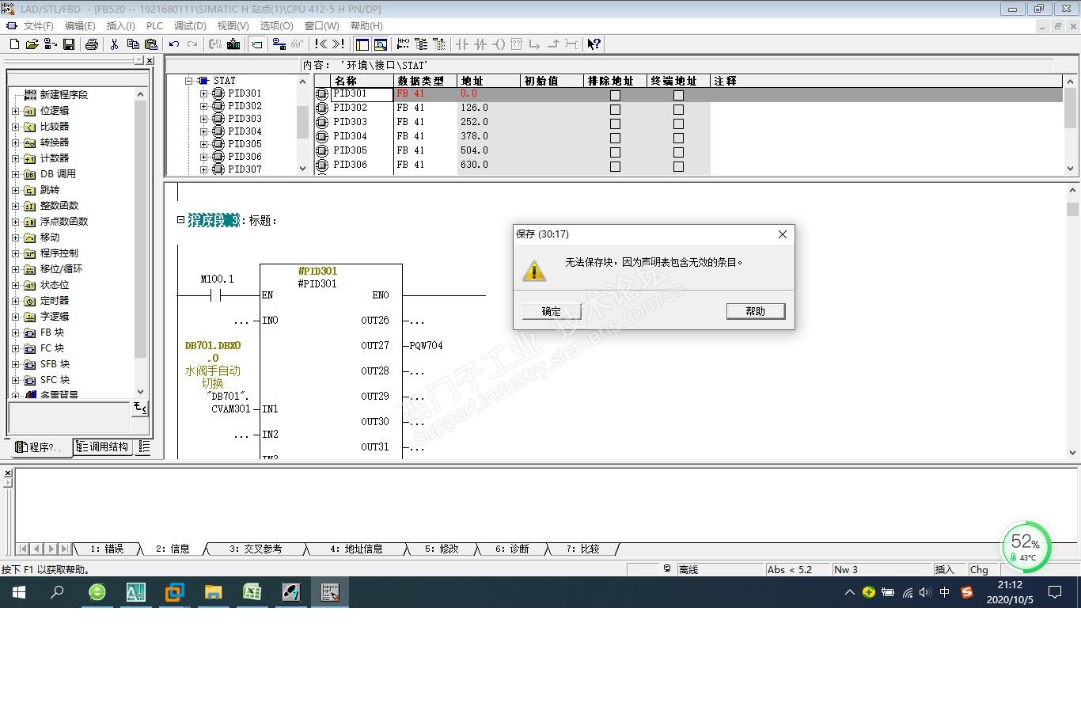Expand PID301 in the interface tree
Viewport: 1081px width, 703px height.
pos(204,93)
